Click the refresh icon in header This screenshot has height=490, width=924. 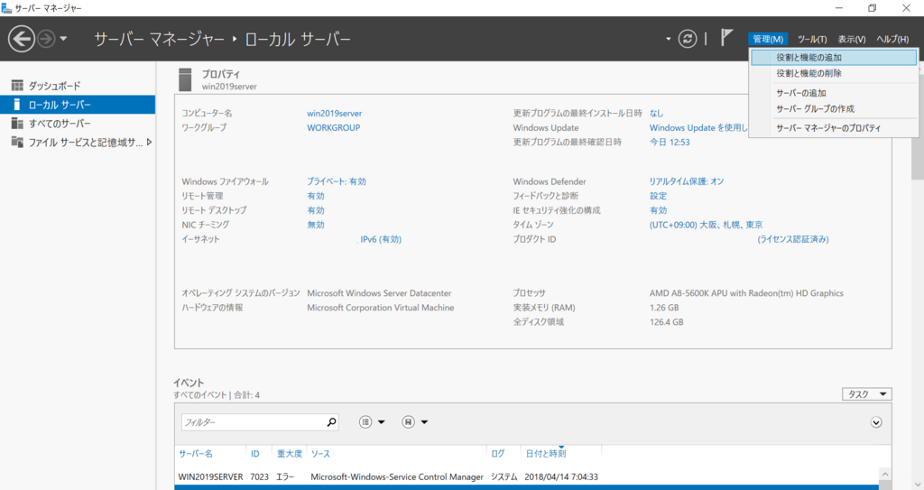(687, 39)
